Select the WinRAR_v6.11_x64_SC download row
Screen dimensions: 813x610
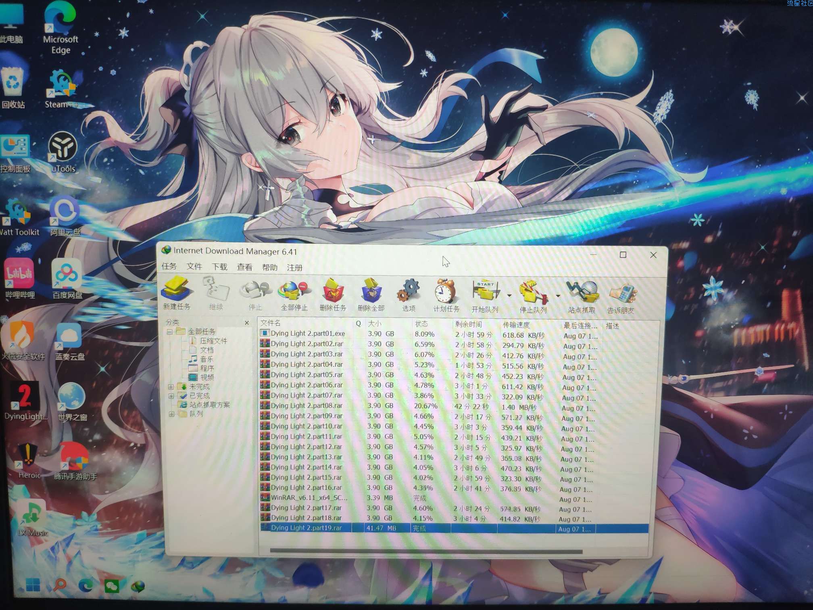coord(454,498)
